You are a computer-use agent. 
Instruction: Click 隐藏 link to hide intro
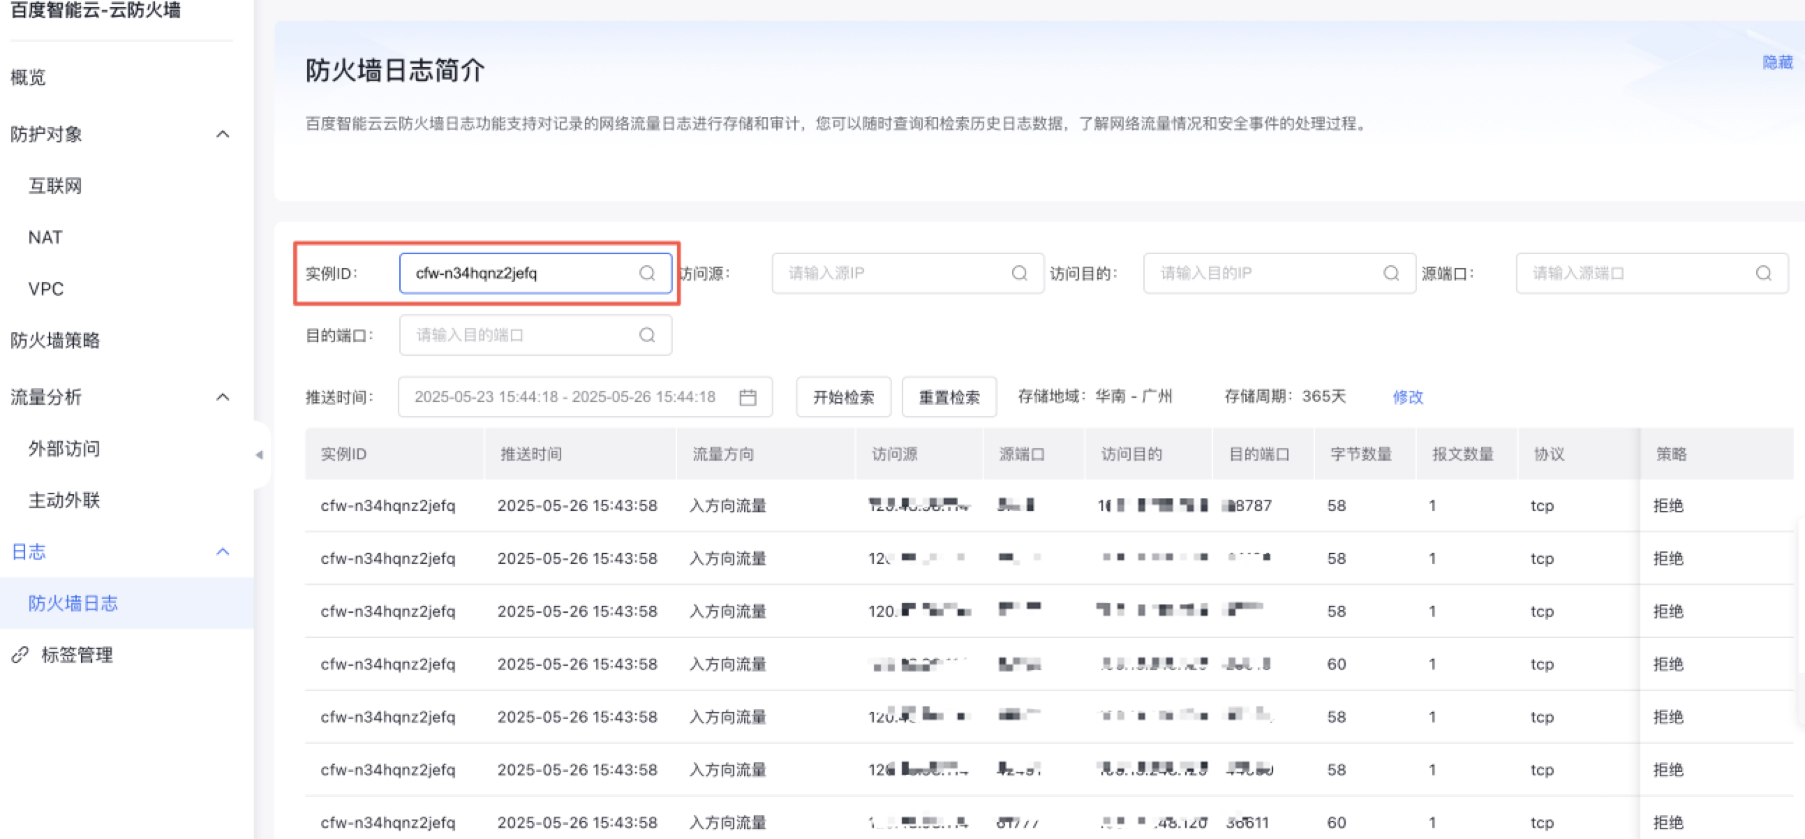click(x=1777, y=62)
